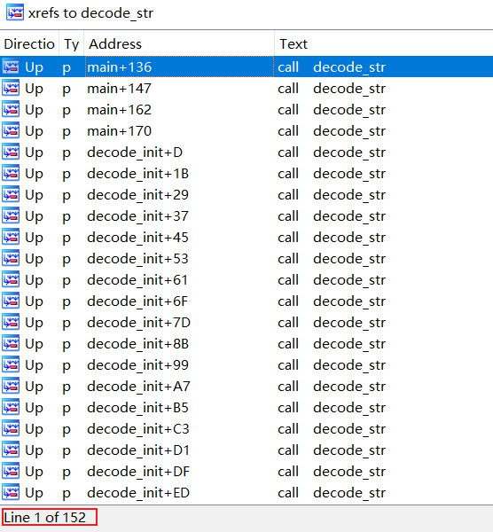Click the xref icon beside decode_init+8B
The height and width of the screenshot is (532, 493).
(x=11, y=344)
